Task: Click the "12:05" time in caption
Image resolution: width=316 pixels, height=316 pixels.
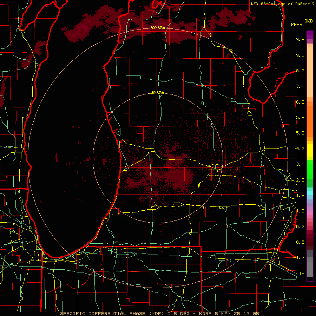Action: (x=251, y=314)
